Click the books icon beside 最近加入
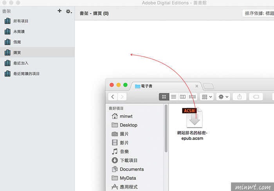 tap(7, 63)
